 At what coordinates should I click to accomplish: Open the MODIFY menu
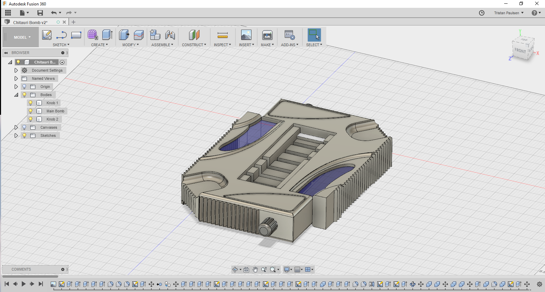[x=131, y=45]
